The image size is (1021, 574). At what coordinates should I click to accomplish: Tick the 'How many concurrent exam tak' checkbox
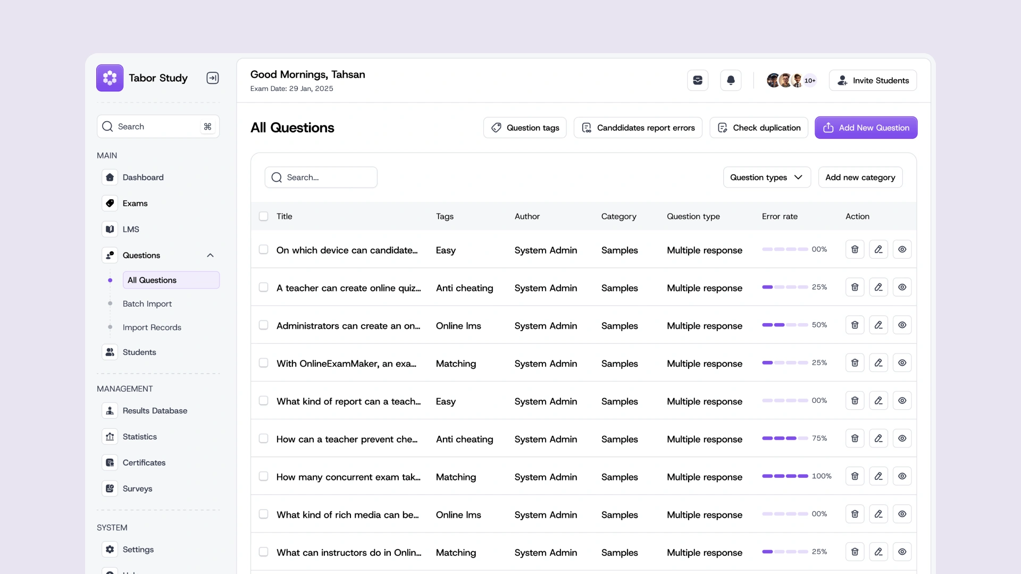(x=263, y=476)
